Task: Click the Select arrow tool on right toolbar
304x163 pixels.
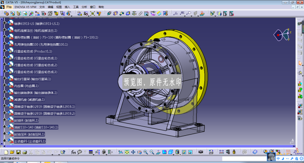Action: coord(300,63)
